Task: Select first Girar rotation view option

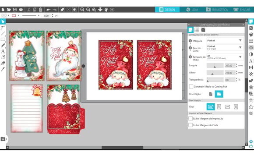Action: coord(211,106)
